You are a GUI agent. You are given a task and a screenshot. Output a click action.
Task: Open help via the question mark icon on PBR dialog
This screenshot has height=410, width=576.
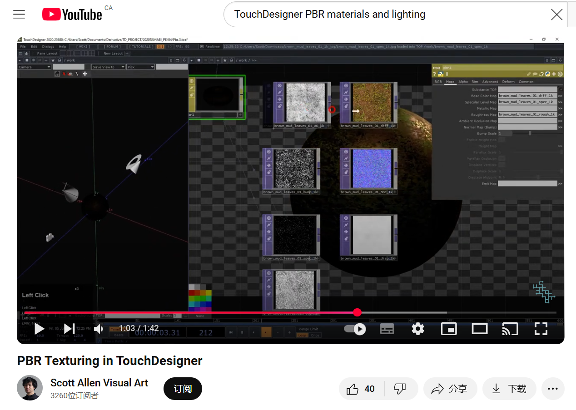pos(434,74)
